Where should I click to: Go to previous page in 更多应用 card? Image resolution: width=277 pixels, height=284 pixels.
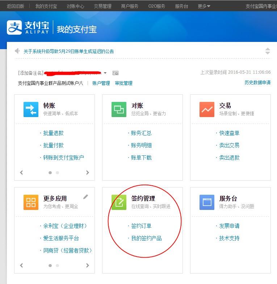(21, 265)
